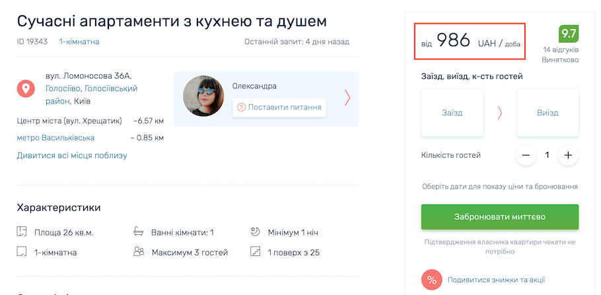Click the Останній запит: 4 дня назад text
Image resolution: width=601 pixels, height=295 pixels.
[x=297, y=42]
